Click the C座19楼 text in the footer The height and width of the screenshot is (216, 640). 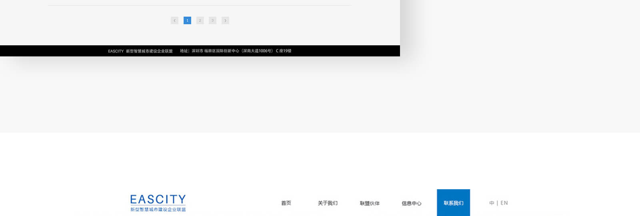tap(284, 51)
